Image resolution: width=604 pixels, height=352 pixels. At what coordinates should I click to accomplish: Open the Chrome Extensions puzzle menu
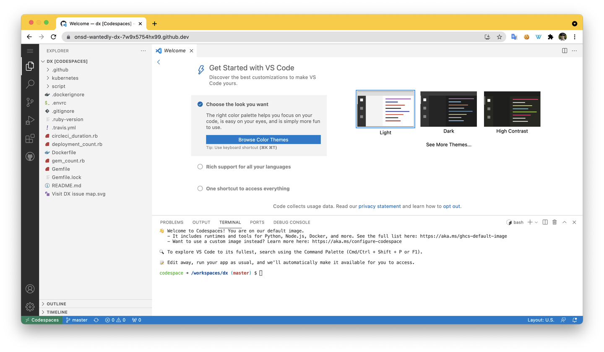click(x=551, y=37)
